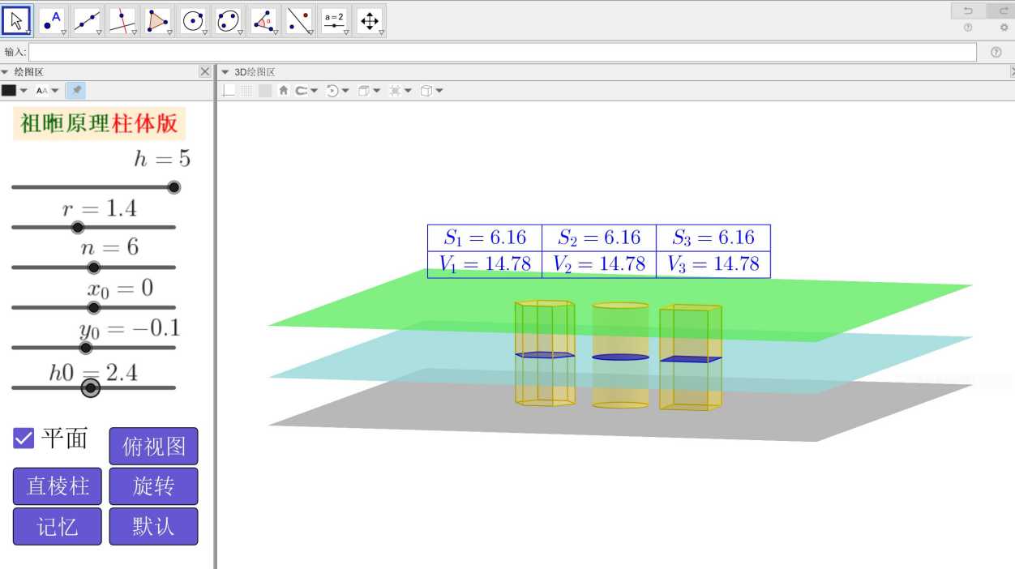Select the Point tool
This screenshot has width=1015, height=569.
(52, 21)
